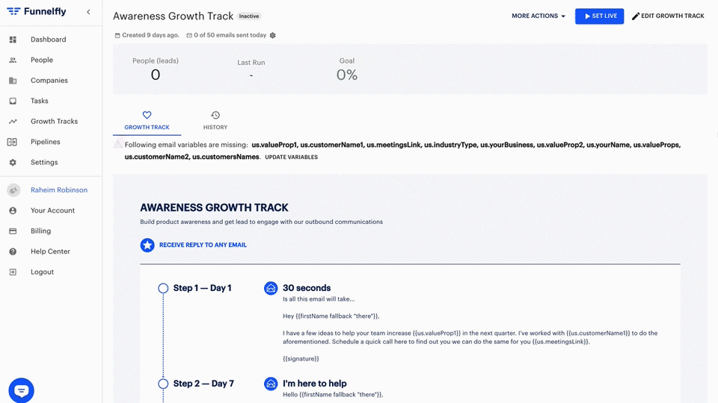Open the chat support bubble
This screenshot has width=718, height=403.
(21, 390)
